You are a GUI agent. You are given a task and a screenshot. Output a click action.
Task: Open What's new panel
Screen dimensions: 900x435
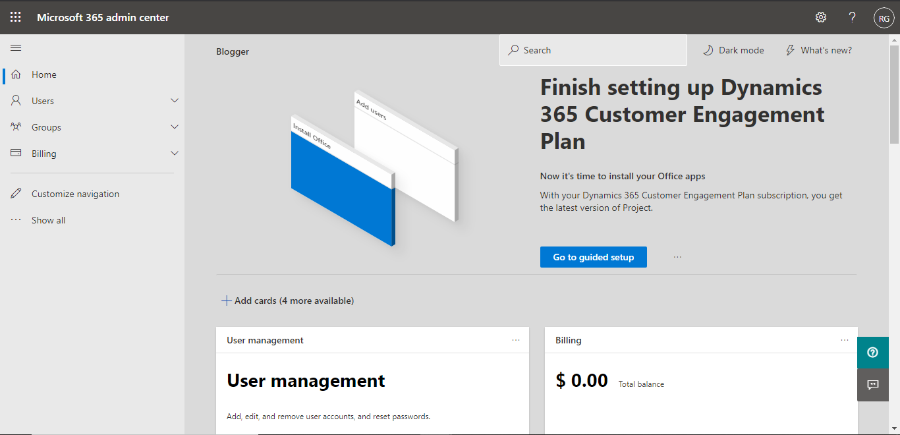click(x=819, y=50)
